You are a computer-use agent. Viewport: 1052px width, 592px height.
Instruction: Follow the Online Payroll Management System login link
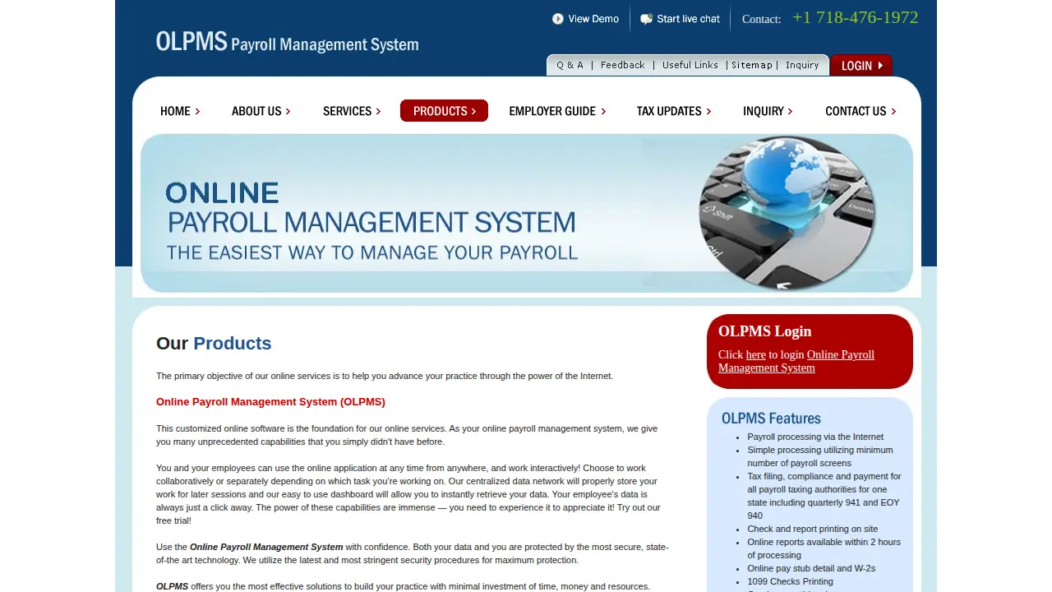pyautogui.click(x=796, y=361)
